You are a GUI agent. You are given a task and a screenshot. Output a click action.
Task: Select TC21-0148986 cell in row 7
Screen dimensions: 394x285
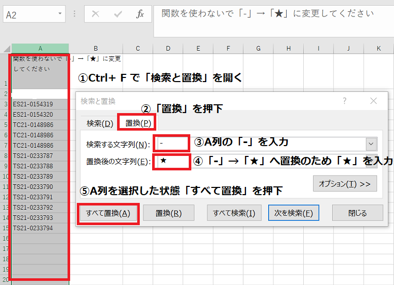40,146
